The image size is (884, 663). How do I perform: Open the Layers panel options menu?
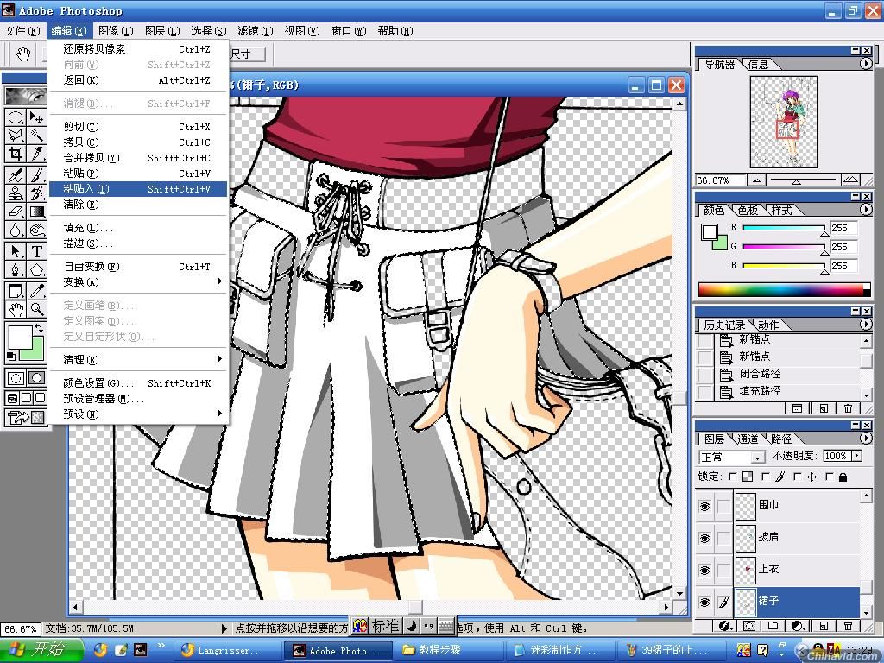click(866, 438)
